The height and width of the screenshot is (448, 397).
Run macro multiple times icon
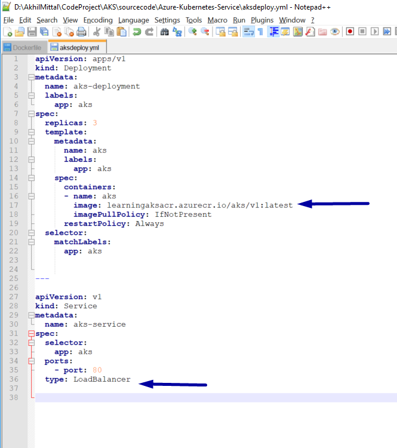tap(387, 32)
